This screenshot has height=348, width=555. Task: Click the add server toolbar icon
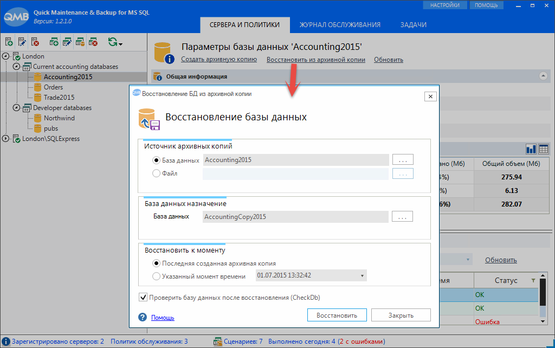[x=9, y=42]
